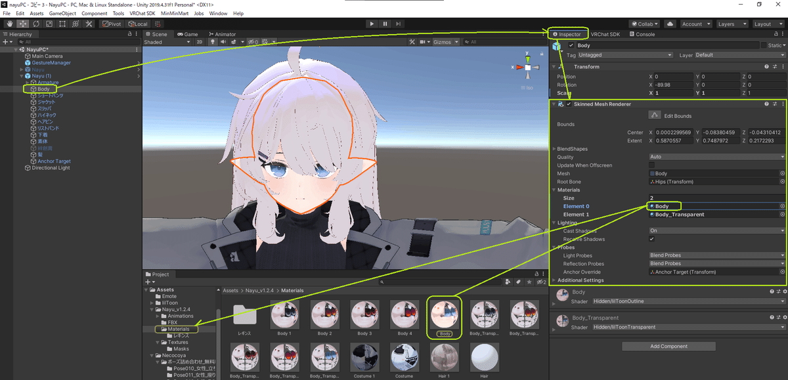This screenshot has width=788, height=380.
Task: Open the Shaded draw mode dropdown
Action: pos(167,42)
